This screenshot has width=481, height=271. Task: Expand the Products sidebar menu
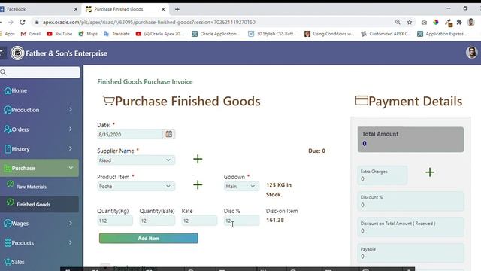(39, 242)
